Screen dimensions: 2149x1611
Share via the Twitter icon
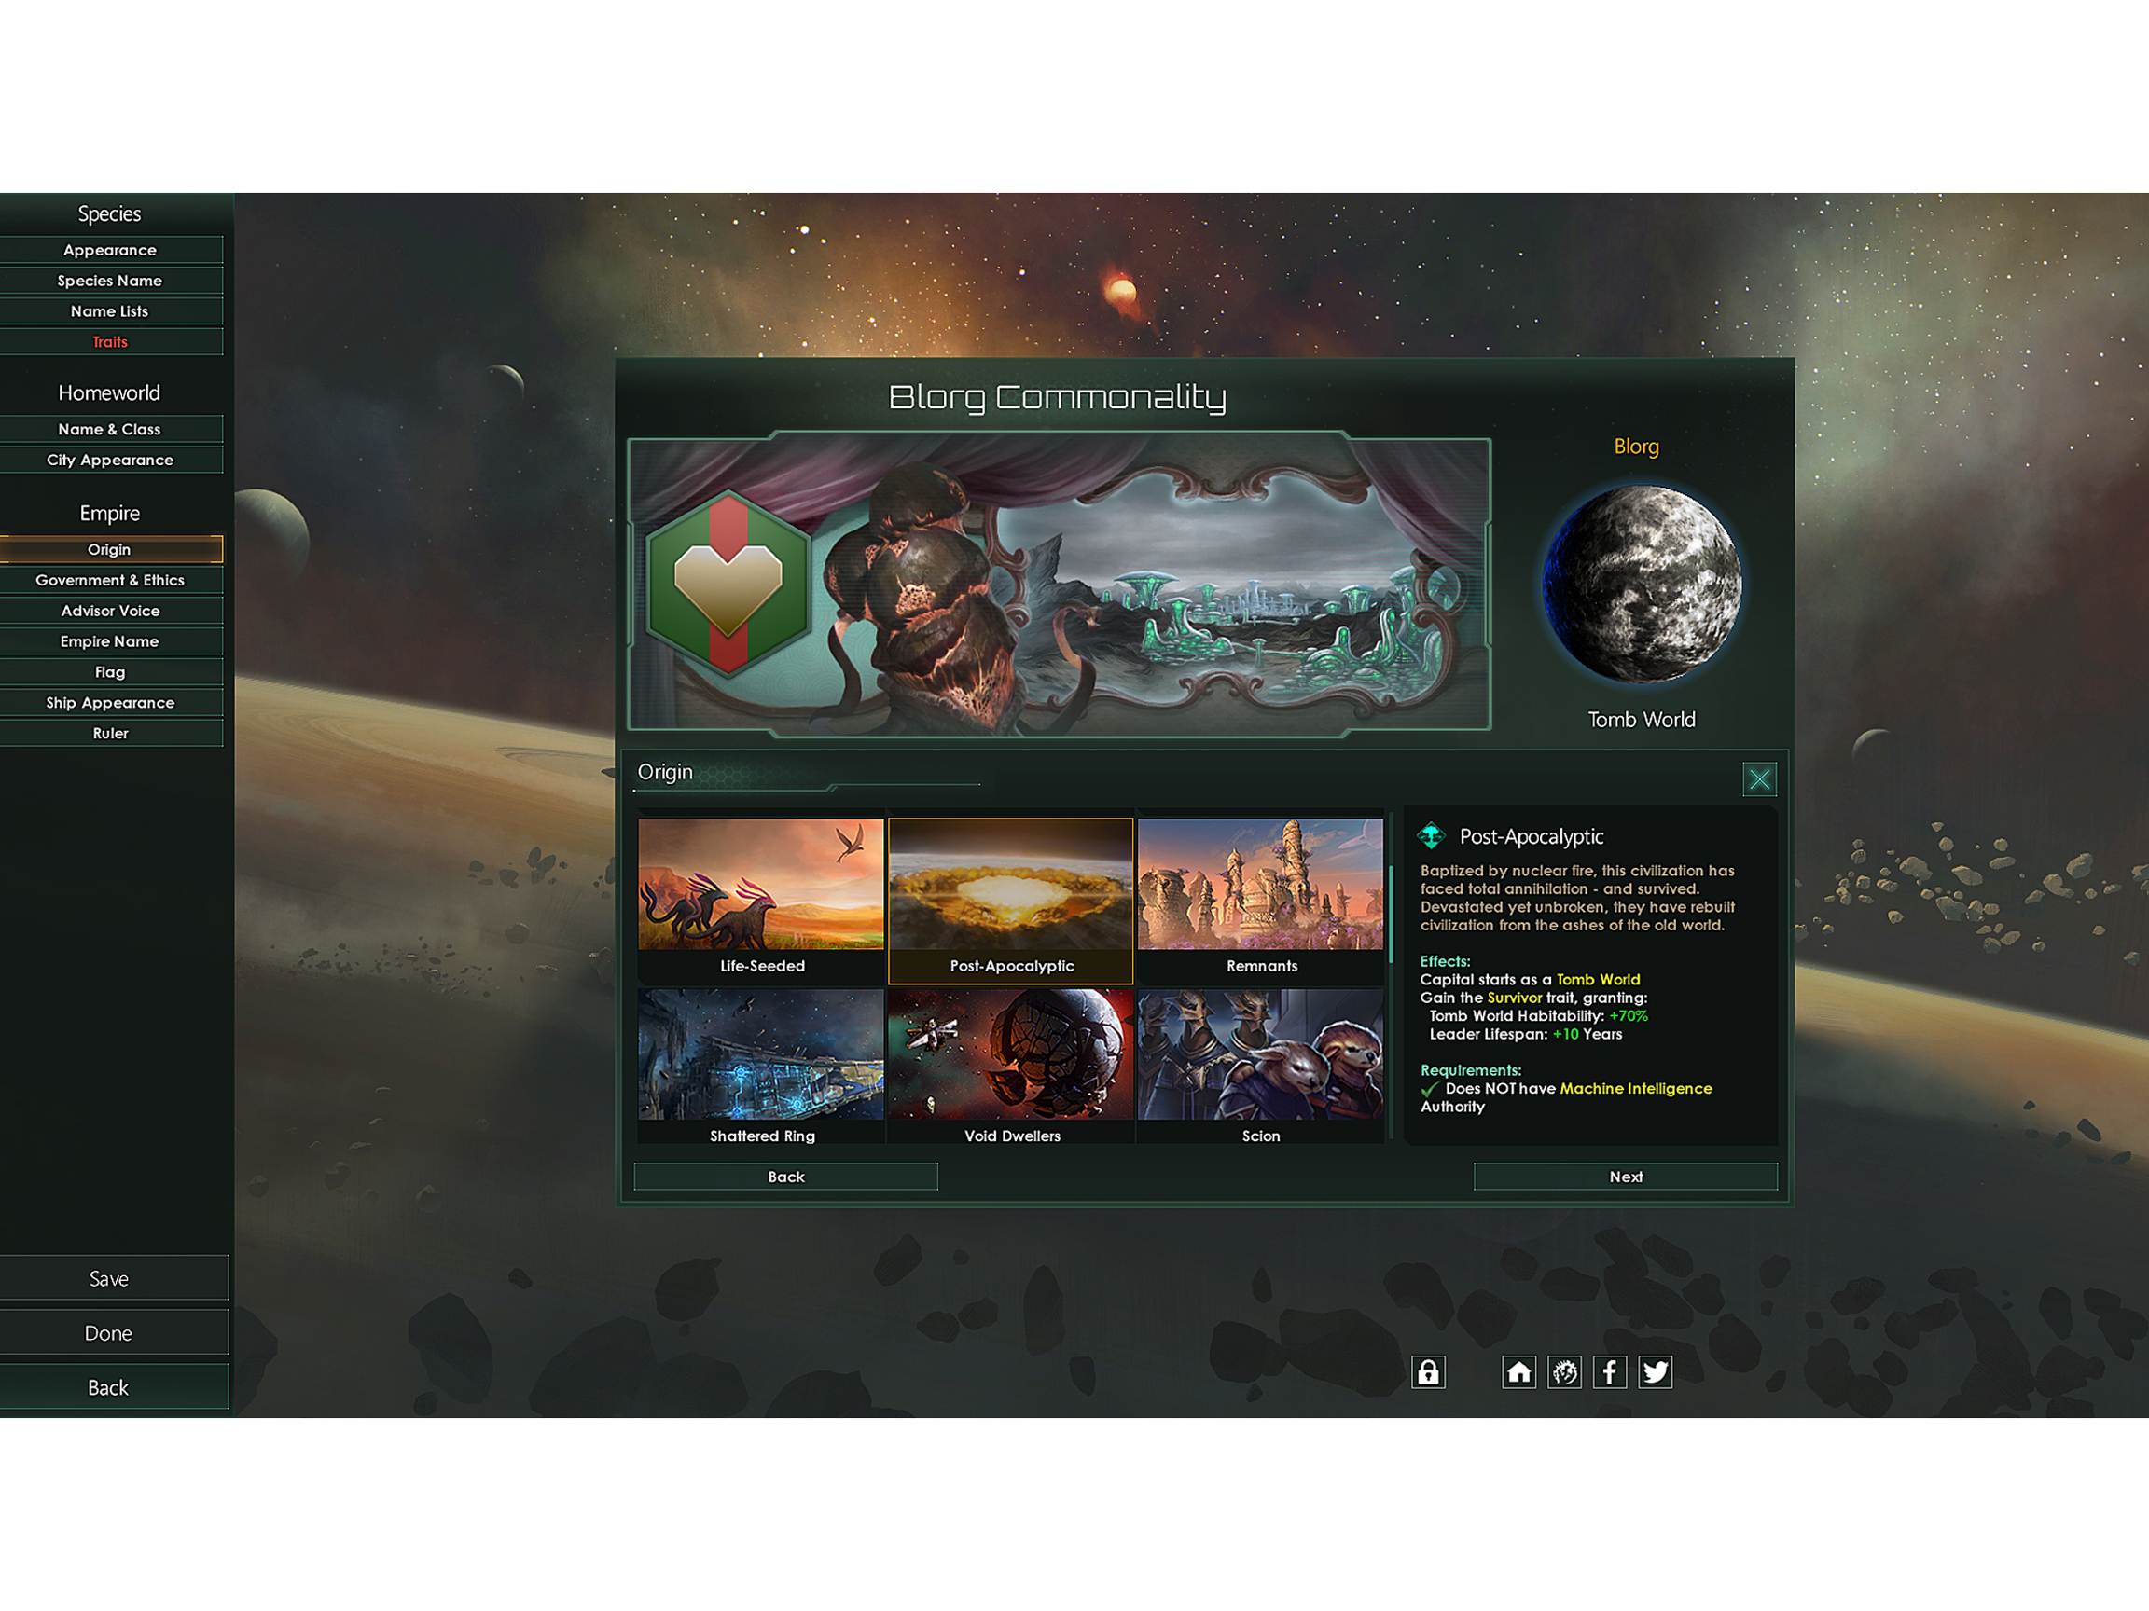[x=1655, y=1372]
